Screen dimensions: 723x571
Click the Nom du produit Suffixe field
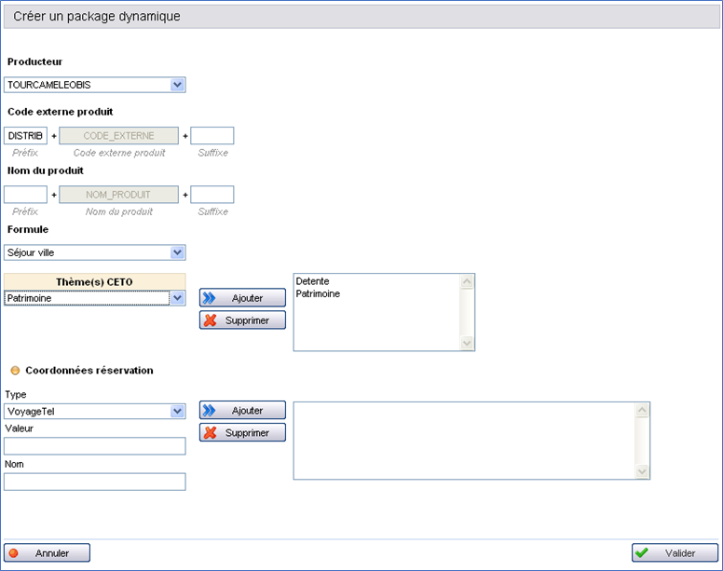point(211,195)
